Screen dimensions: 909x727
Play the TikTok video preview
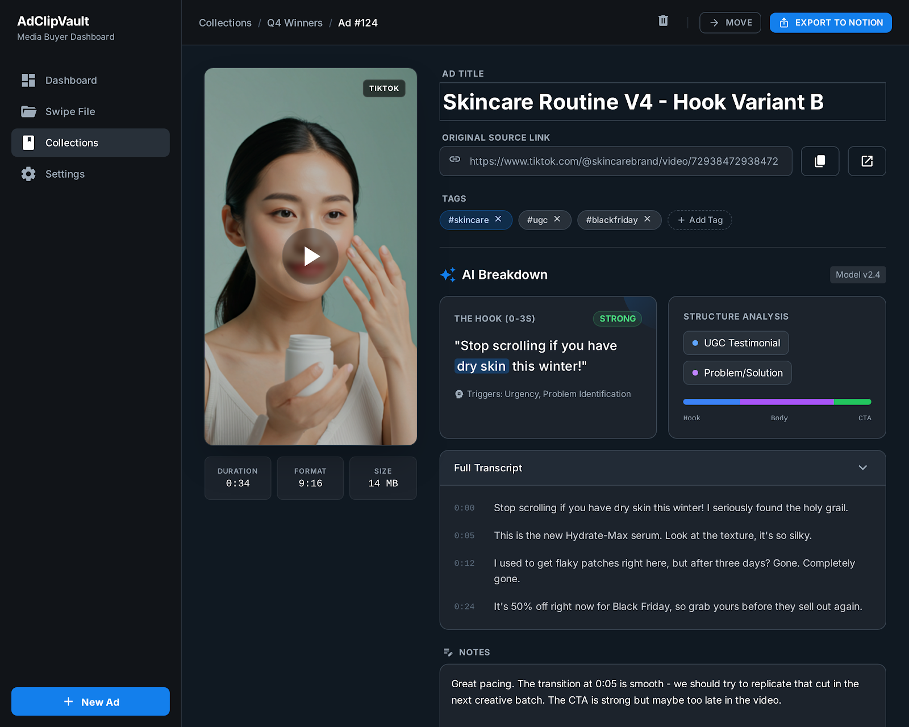(x=310, y=256)
